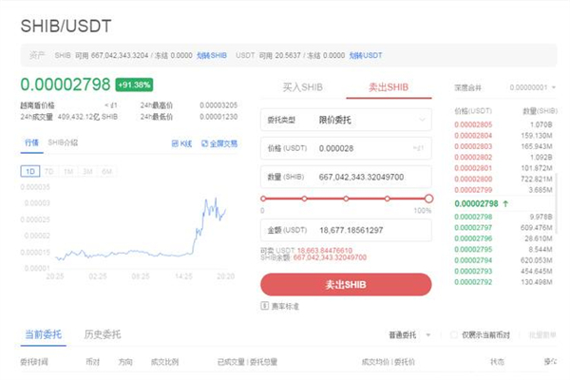Screen dimensions: 570x380
Task: Click the 可卖 USDT value 18,663.84476610
Action: 325,251
